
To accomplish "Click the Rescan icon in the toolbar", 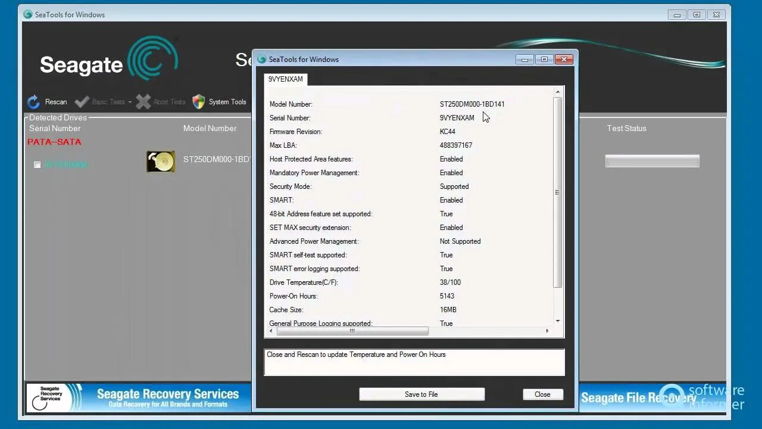I will click(34, 102).
